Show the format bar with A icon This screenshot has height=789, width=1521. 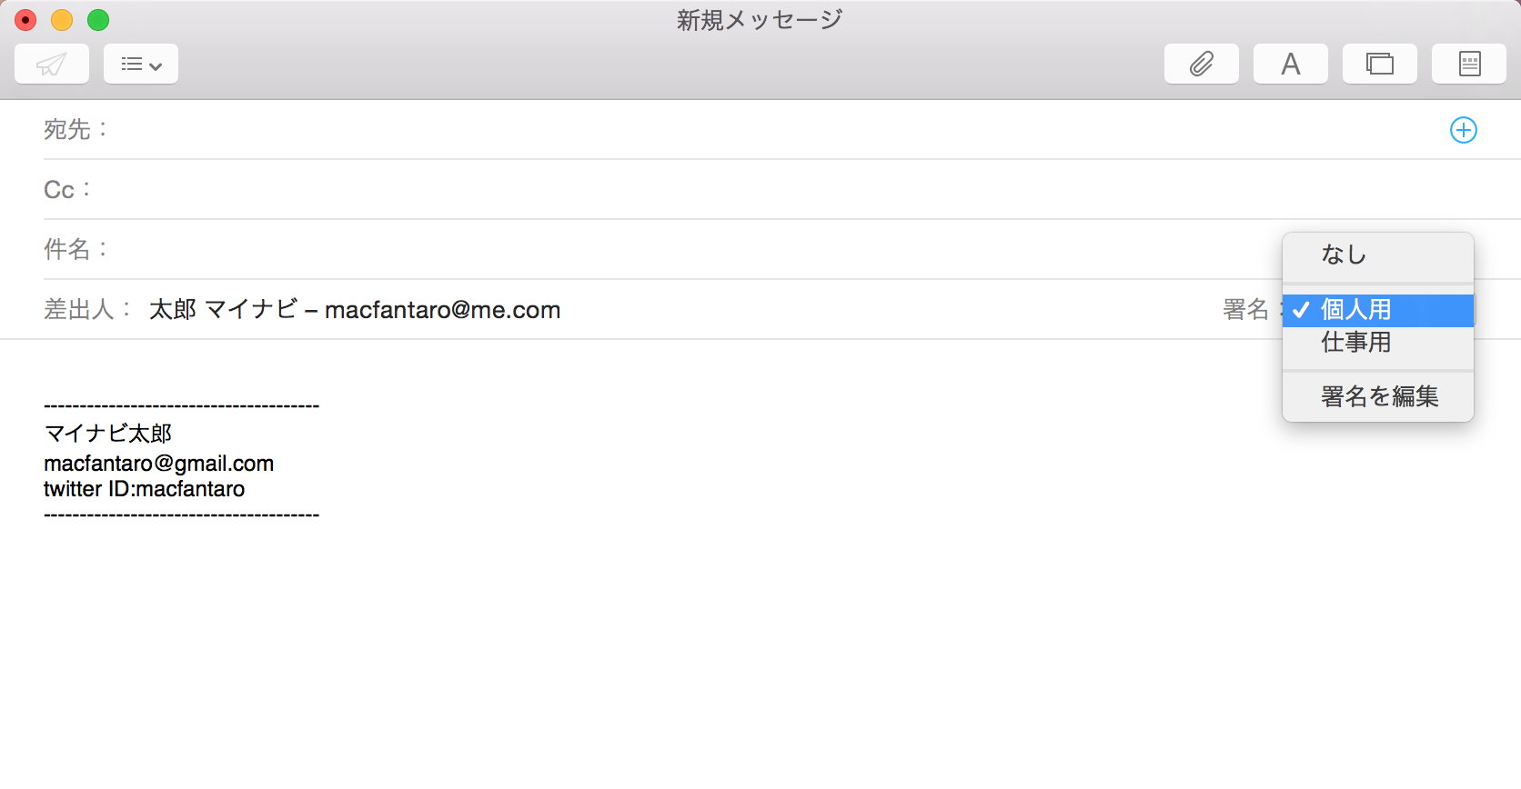[1291, 64]
